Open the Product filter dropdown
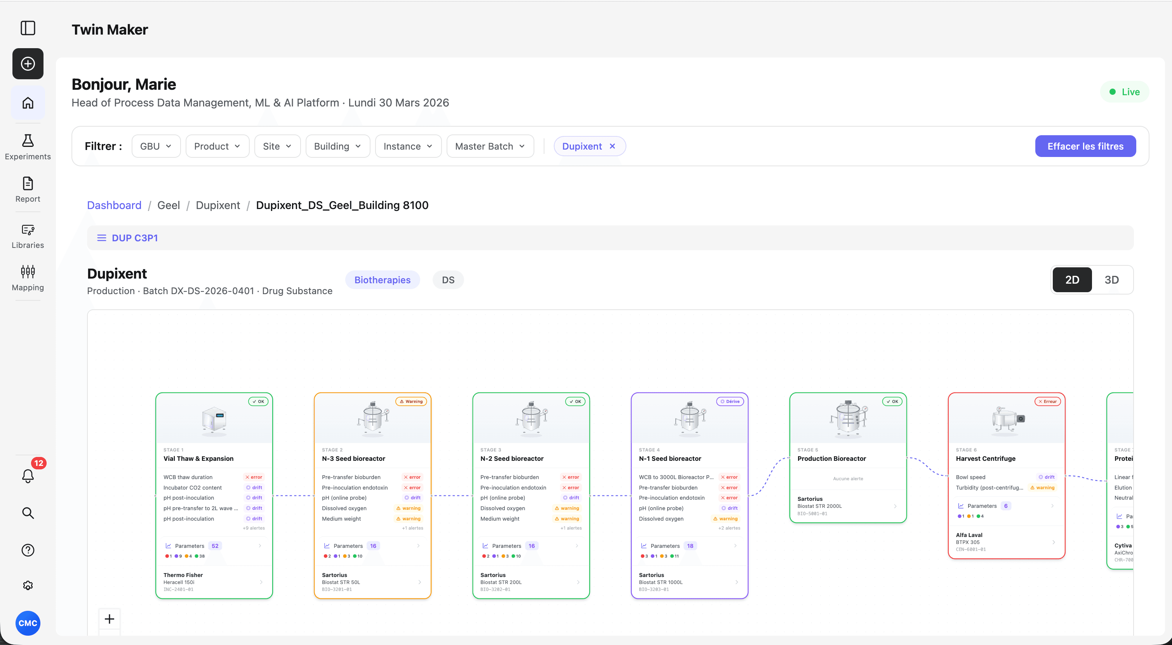 [x=217, y=146]
